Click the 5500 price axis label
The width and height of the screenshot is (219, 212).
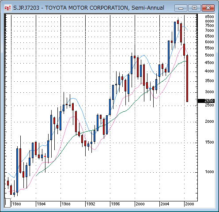click(209, 48)
